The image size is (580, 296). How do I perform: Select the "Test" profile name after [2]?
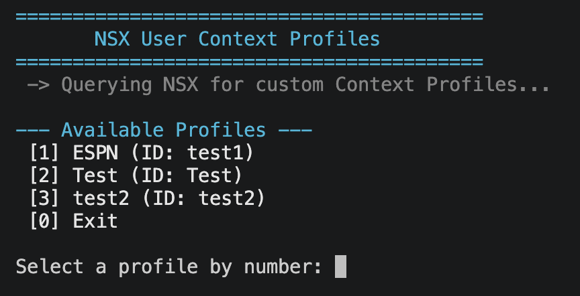tap(95, 175)
